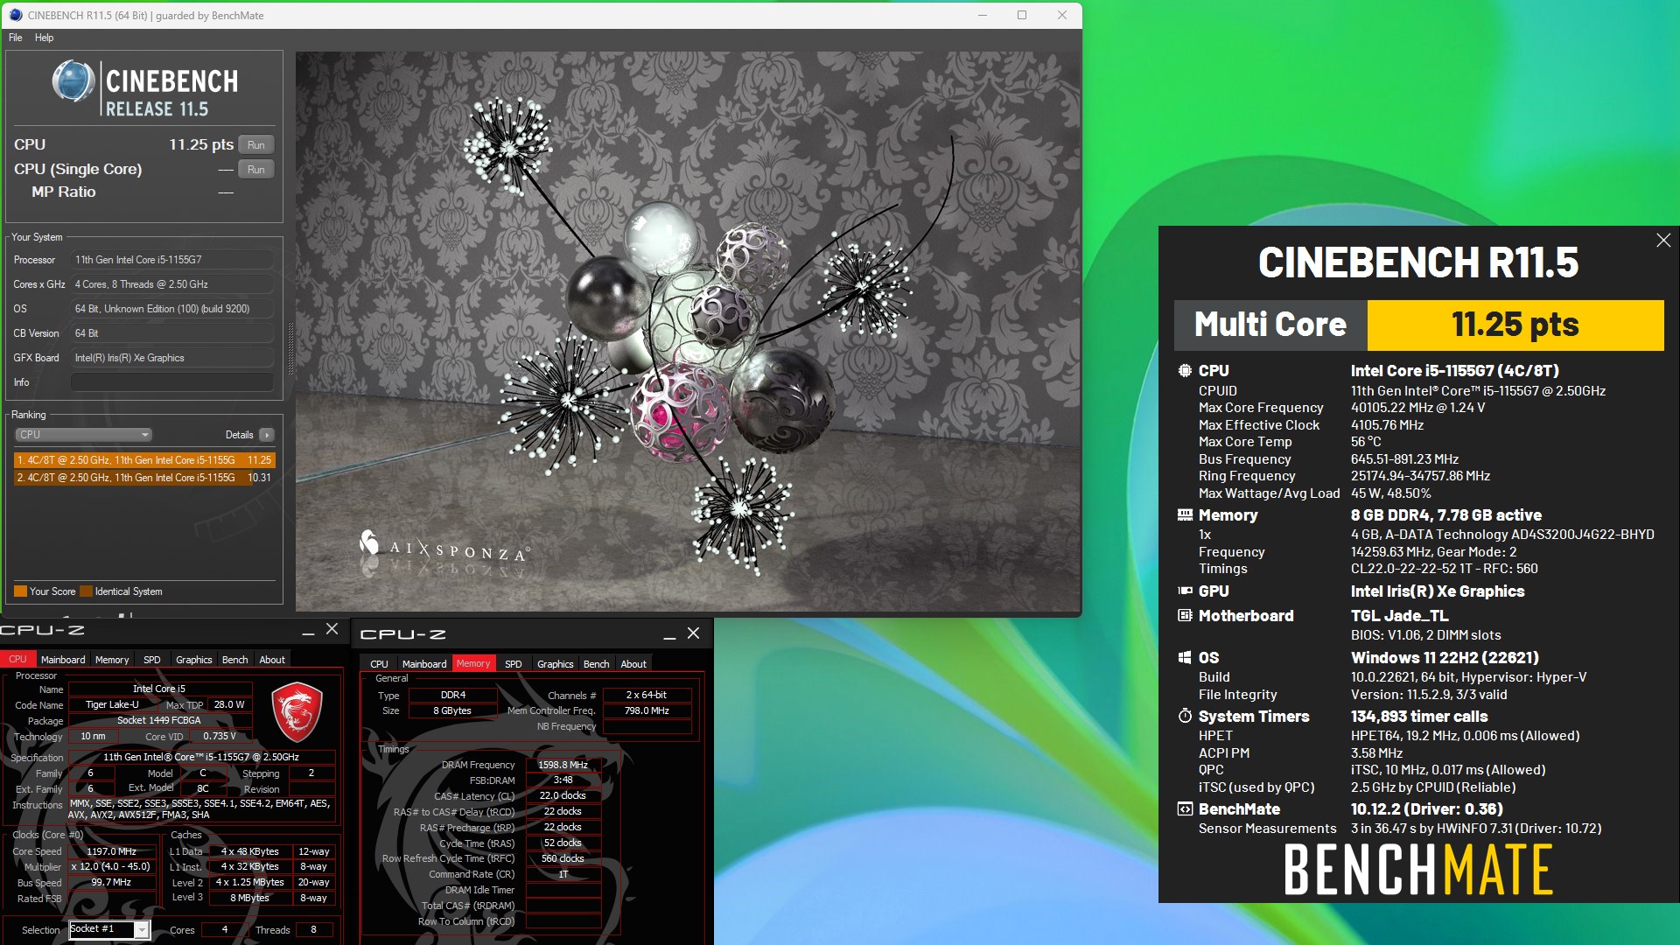The image size is (1680, 945).
Task: Click the DRAM Frequency 1598.8 MHz value
Action: [563, 765]
